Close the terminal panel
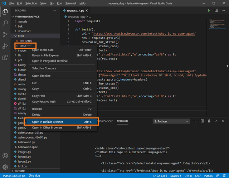The image size is (229, 178). (223, 121)
